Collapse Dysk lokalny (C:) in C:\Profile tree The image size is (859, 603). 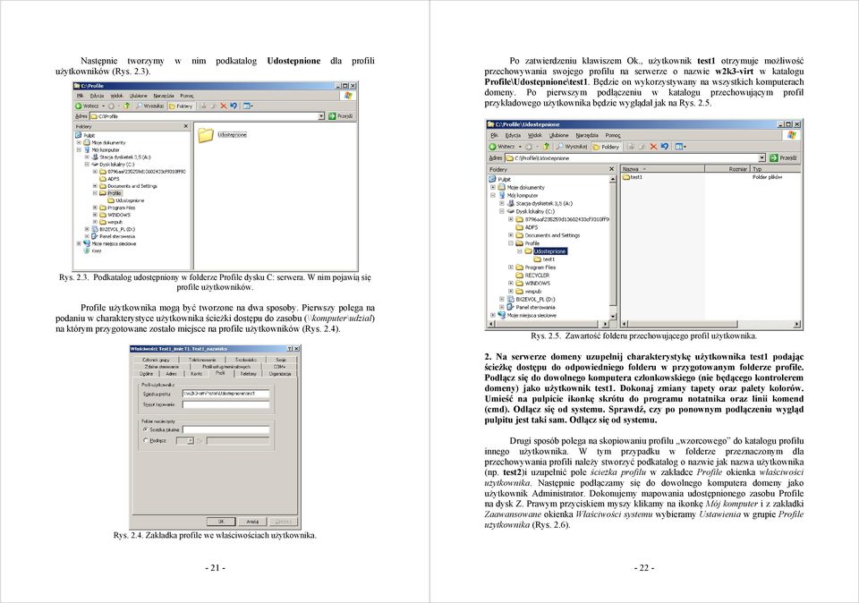(87, 164)
